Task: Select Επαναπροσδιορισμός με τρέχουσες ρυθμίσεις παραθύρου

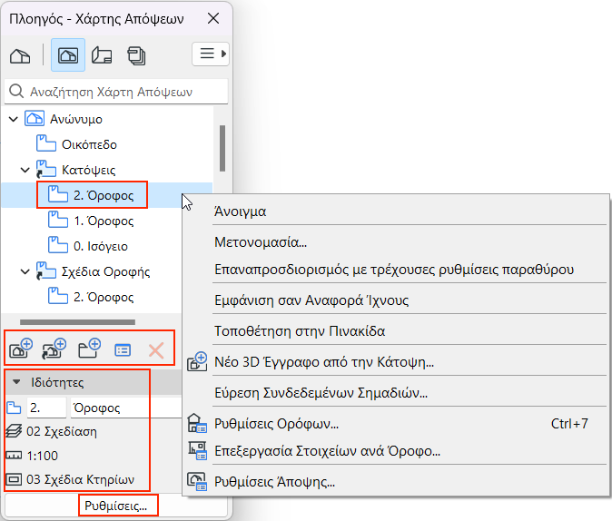Action: [x=395, y=270]
